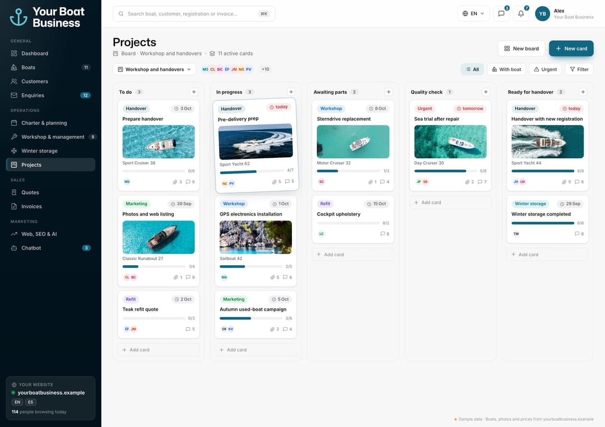Expand the +10 more members list
605x427 pixels.
point(266,69)
